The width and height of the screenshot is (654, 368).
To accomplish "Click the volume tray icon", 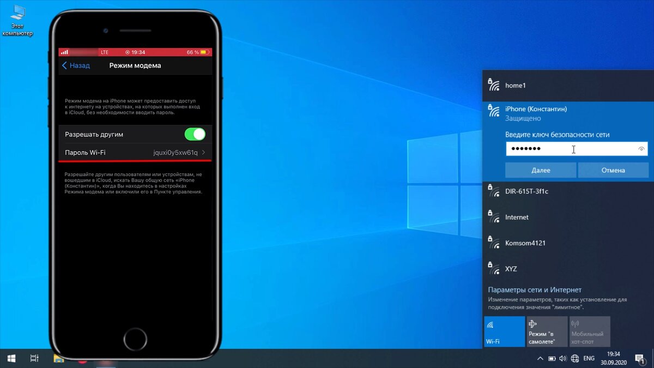I will [x=563, y=359].
